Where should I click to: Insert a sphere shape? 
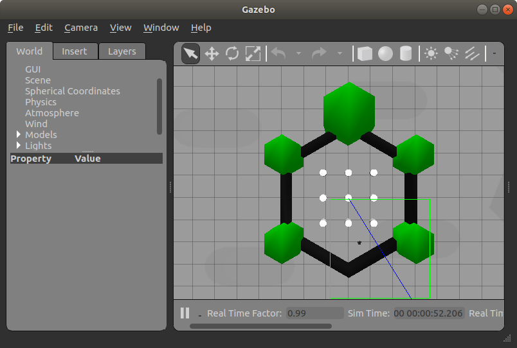(x=385, y=53)
